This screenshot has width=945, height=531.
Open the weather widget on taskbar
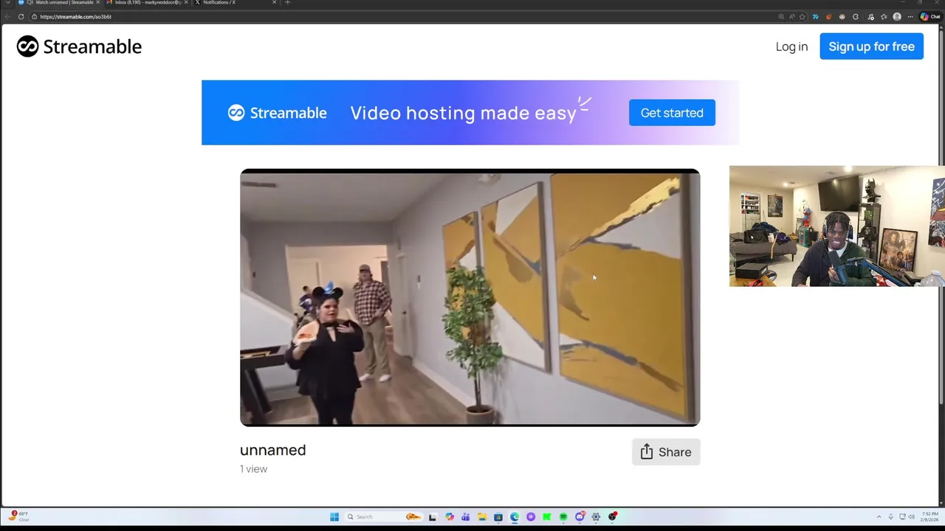pyautogui.click(x=18, y=516)
